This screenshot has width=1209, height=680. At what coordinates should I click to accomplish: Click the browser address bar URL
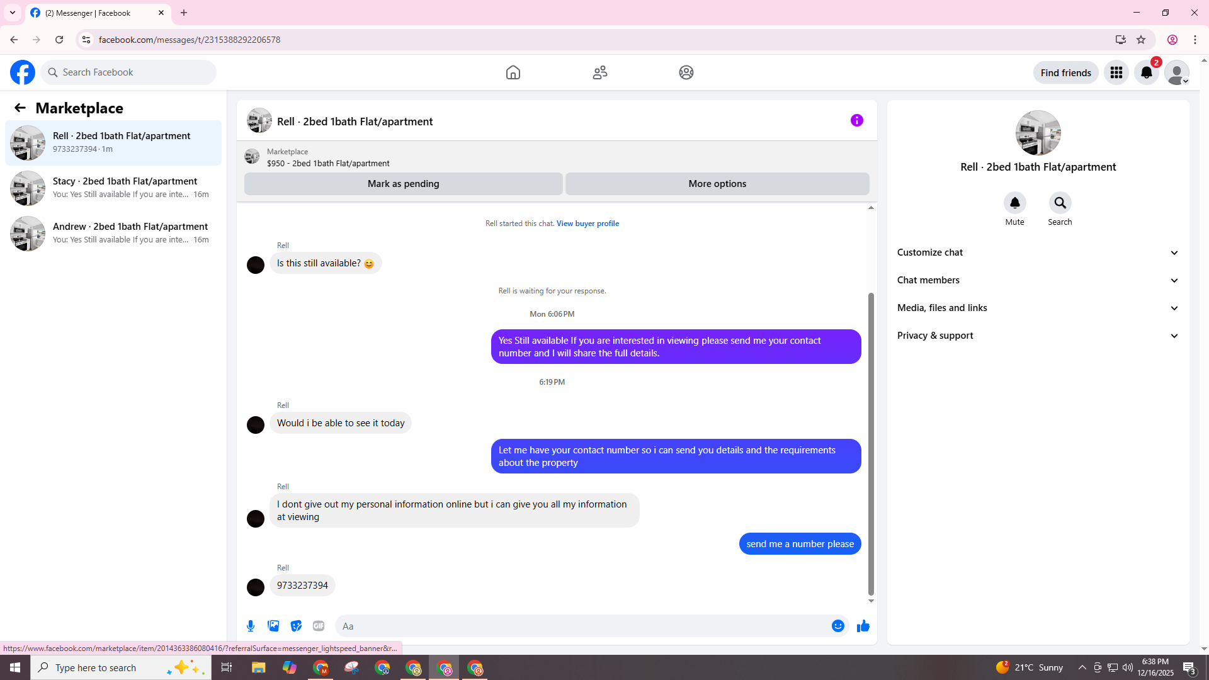pyautogui.click(x=190, y=40)
